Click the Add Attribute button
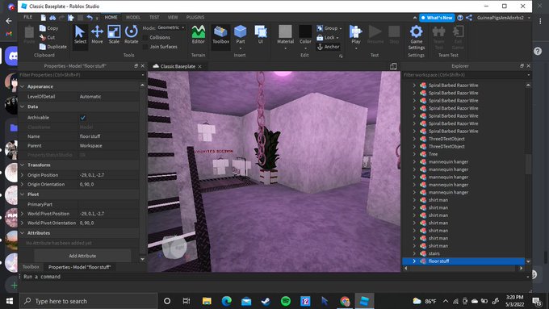This screenshot has width=549, height=309. pyautogui.click(x=82, y=256)
